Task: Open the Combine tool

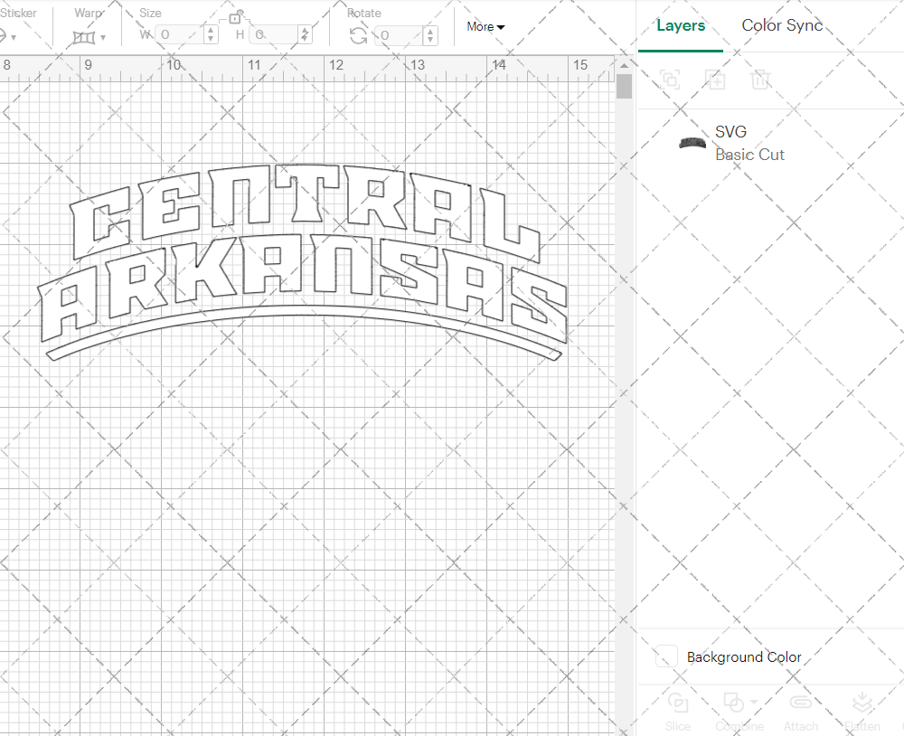Action: pyautogui.click(x=734, y=710)
